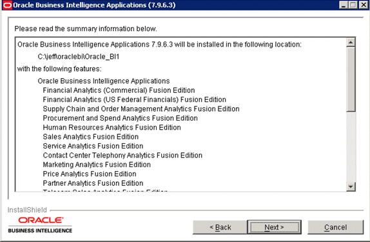Minimize the installer window
Image resolution: width=370 pixels, height=242 pixels.
(344, 5)
